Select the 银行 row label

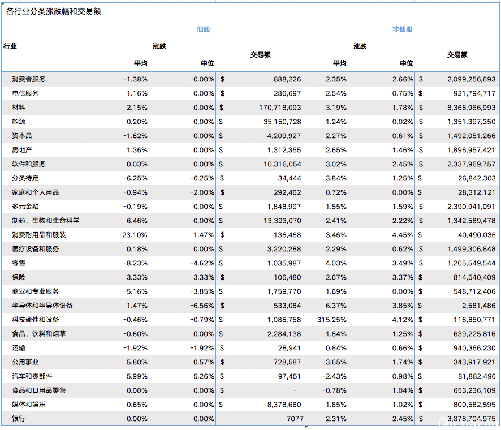(19, 419)
